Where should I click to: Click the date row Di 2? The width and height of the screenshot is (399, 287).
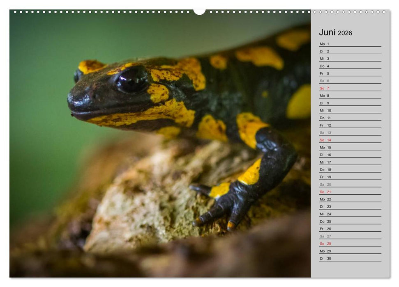pos(323,51)
